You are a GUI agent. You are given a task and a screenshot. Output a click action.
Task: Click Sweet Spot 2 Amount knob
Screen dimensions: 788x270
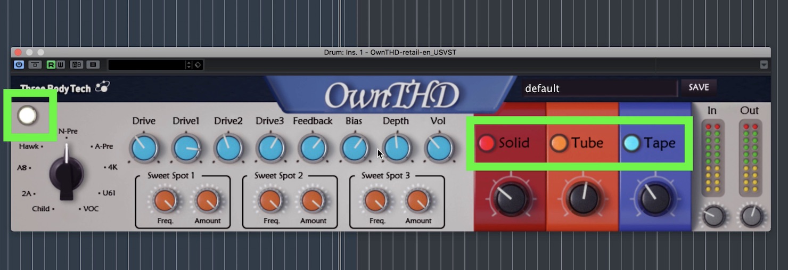pos(313,201)
